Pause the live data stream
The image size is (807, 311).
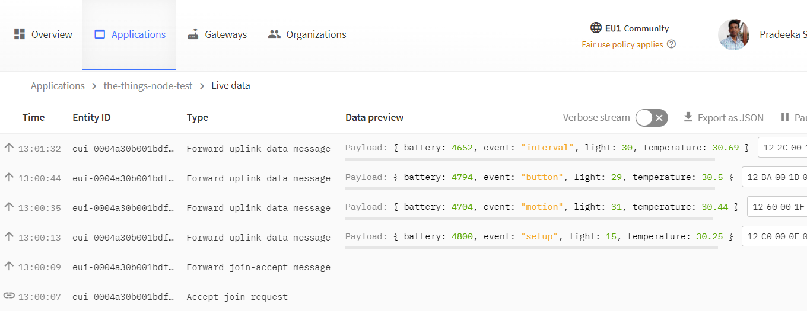[793, 118]
